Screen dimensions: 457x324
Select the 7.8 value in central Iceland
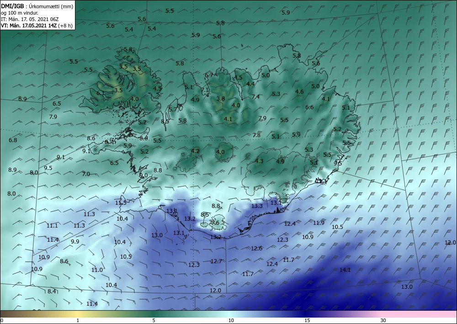pyautogui.click(x=256, y=135)
